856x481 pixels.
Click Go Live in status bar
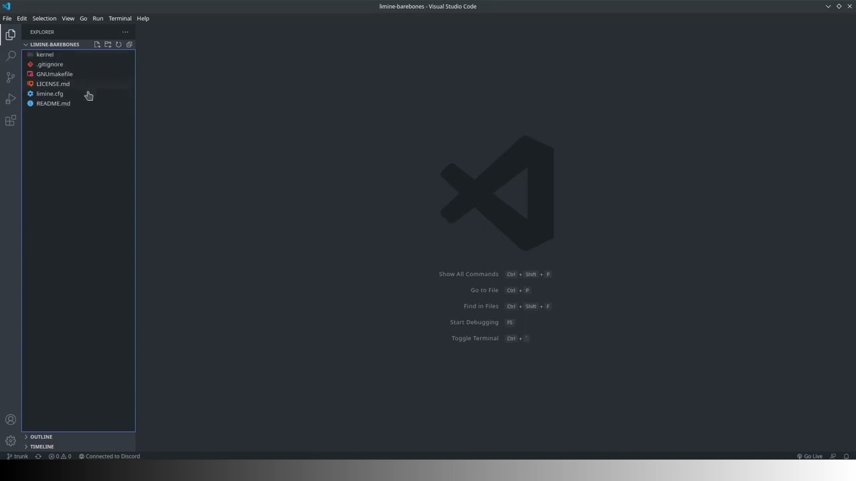click(x=809, y=456)
